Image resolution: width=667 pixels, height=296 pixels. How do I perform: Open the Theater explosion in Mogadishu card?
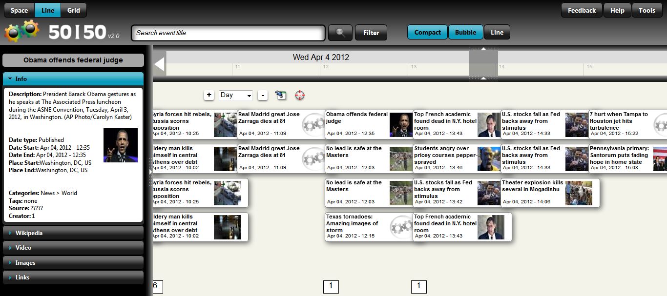pos(550,193)
